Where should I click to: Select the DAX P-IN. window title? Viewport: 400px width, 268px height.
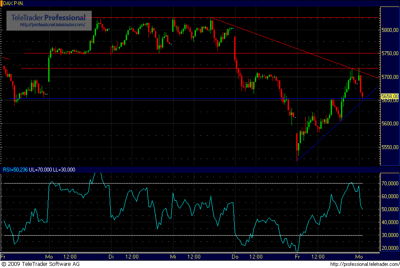click(14, 3)
